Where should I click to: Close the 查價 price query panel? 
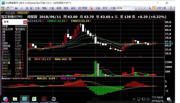click(x=25, y=22)
